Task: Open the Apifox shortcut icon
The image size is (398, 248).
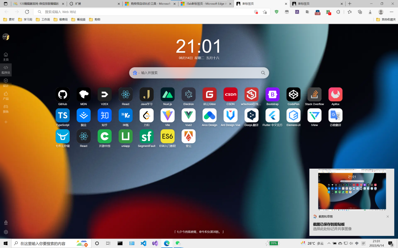Action: [335, 94]
